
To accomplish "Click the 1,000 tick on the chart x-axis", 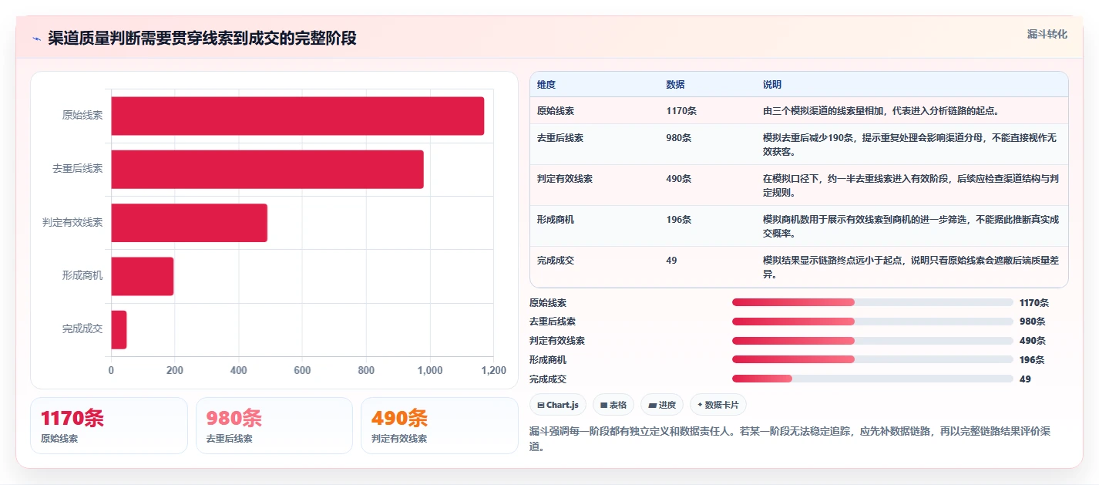I will [x=430, y=370].
